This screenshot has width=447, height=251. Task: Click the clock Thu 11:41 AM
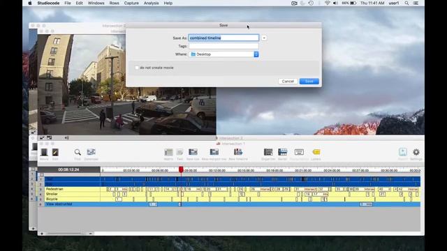coord(372,3)
